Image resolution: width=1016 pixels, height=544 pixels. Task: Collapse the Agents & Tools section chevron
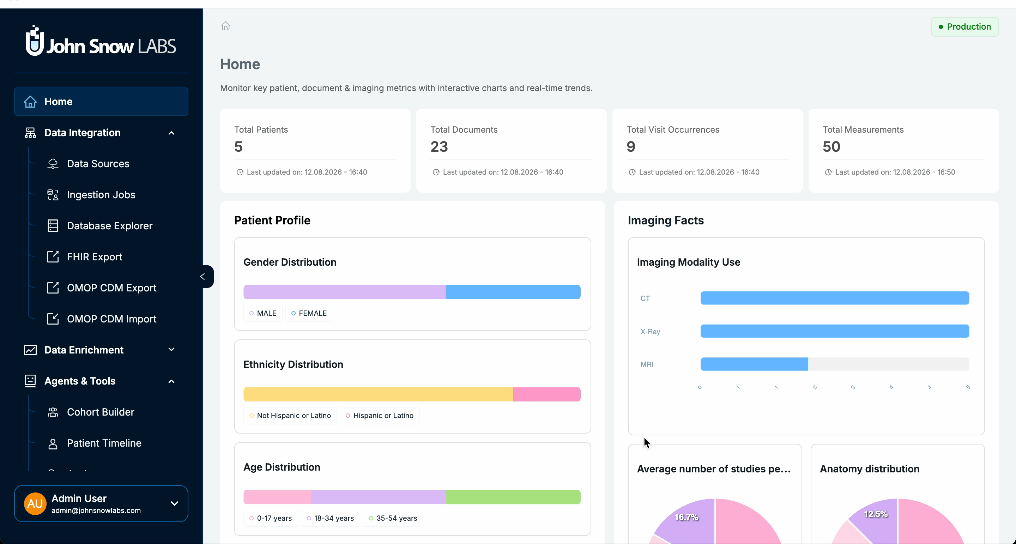(171, 381)
